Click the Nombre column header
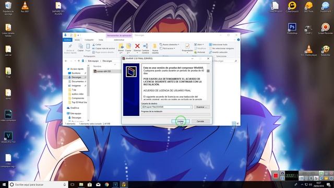 (97, 66)
